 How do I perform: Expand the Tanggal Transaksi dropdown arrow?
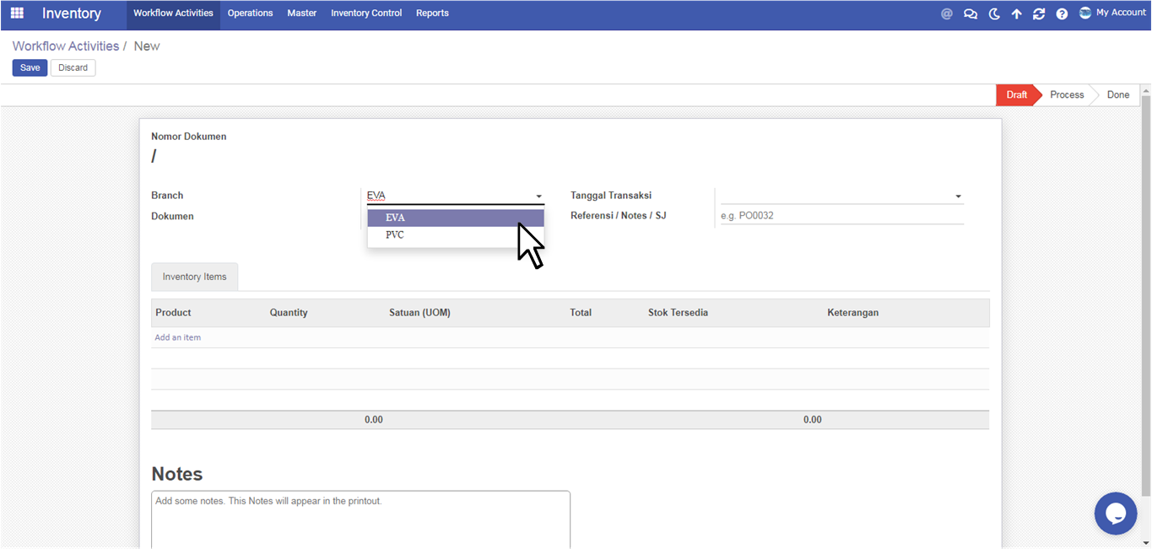(x=958, y=196)
